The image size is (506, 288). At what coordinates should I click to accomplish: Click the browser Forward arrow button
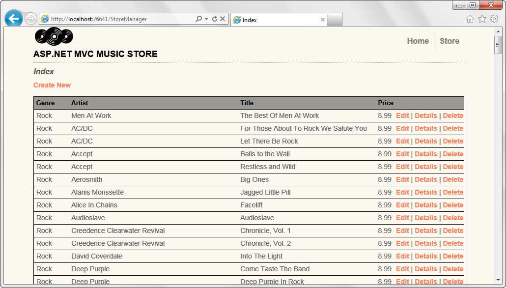coord(30,19)
